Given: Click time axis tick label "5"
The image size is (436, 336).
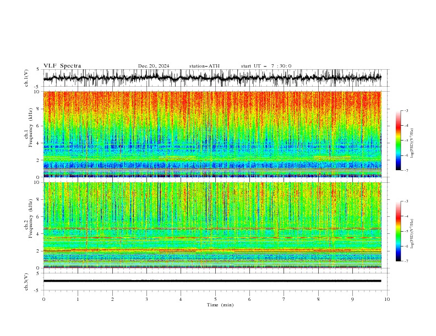Looking at the screenshot, I should click(x=215, y=299).
